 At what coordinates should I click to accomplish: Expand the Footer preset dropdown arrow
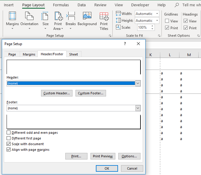[x=138, y=108]
